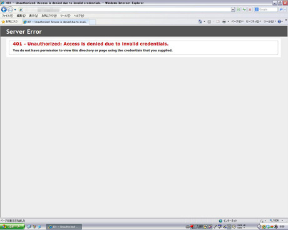Open the セーフティ command bar menu
Viewport: 288px width, 230px height.
click(x=254, y=21)
